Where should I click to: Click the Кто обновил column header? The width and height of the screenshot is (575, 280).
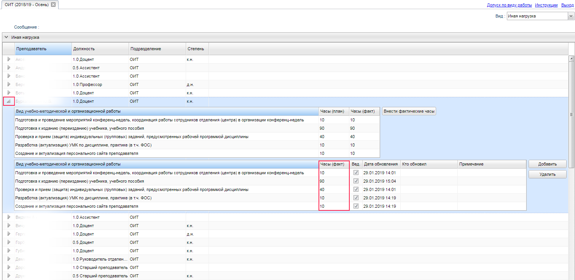coord(429,164)
